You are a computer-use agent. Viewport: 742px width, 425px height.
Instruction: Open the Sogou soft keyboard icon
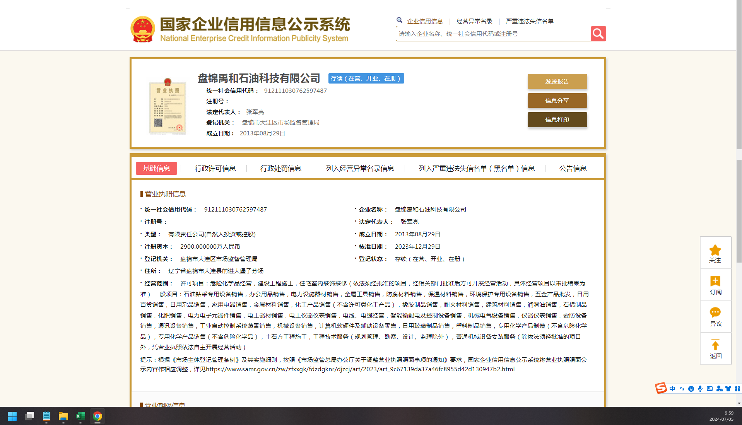pos(710,389)
